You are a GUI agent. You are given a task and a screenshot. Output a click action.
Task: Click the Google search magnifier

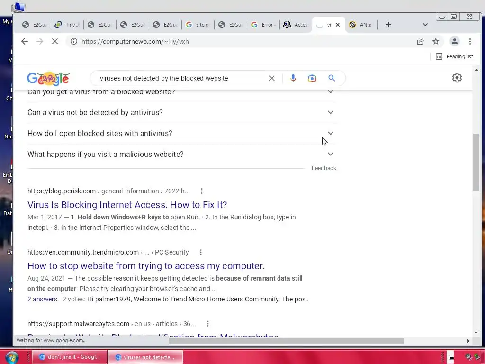tap(332, 78)
